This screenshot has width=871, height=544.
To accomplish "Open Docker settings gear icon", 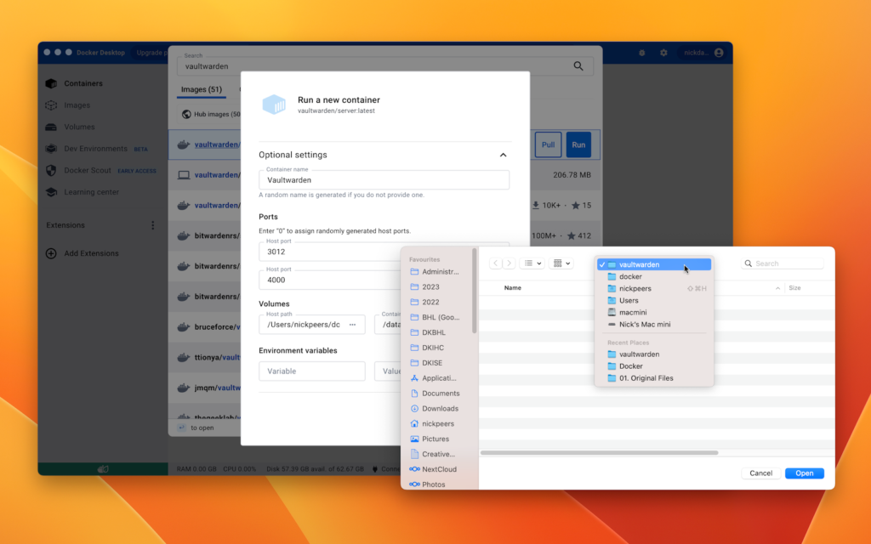I will 663,53.
